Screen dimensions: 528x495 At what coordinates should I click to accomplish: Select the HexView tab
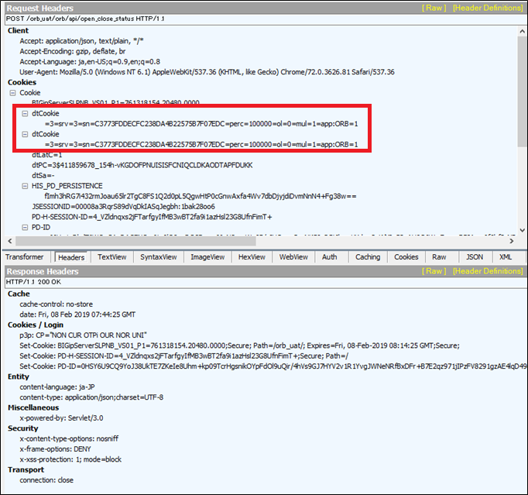point(252,257)
